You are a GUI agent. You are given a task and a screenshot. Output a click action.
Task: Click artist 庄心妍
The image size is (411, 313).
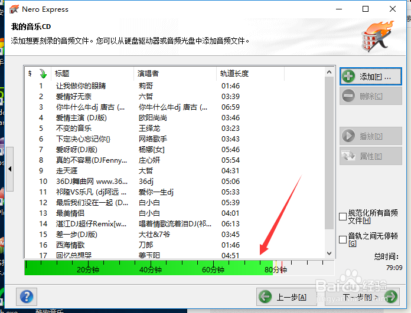point(149,160)
